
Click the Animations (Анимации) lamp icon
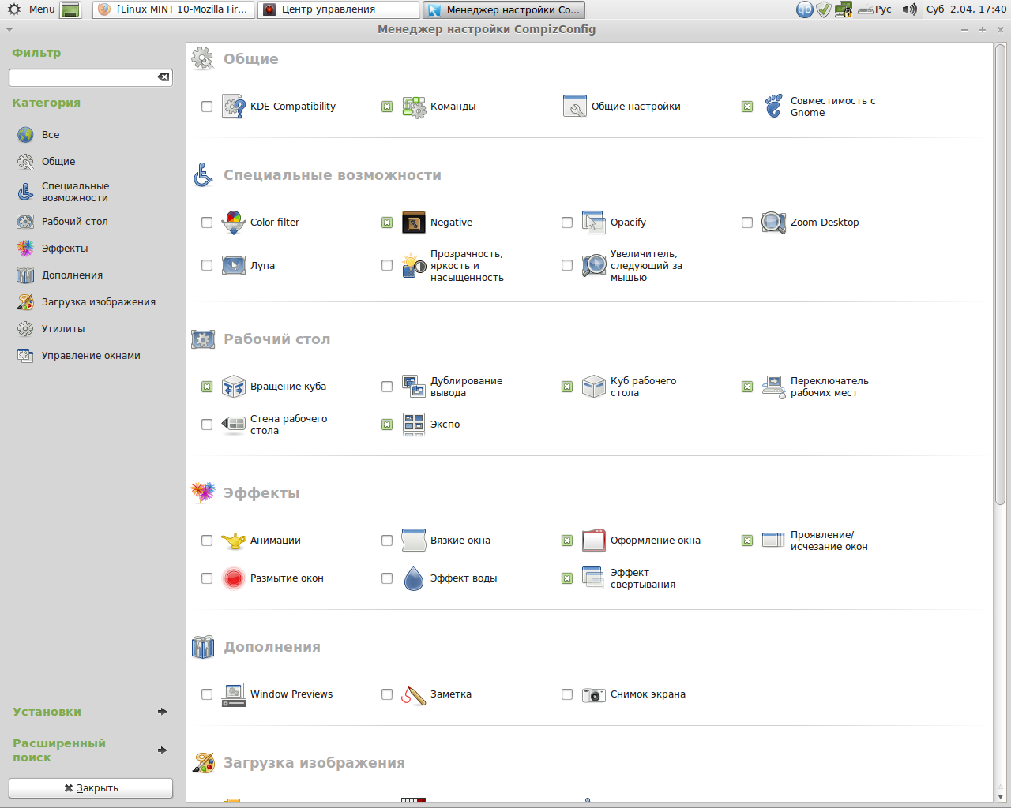tap(234, 541)
